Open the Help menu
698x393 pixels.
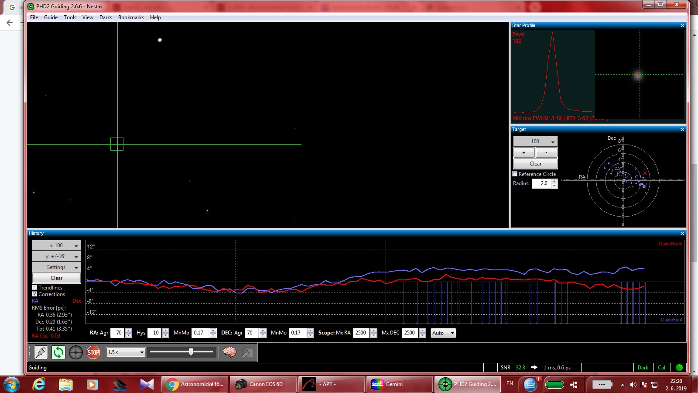click(x=155, y=17)
